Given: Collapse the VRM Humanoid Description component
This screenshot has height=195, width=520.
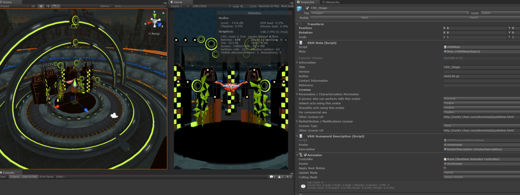Looking at the screenshot, I should pyautogui.click(x=297, y=136).
